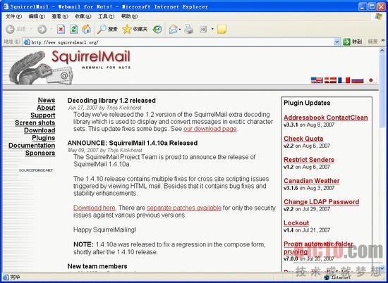
Task: Select the French flag language icon
Action: 344,80
